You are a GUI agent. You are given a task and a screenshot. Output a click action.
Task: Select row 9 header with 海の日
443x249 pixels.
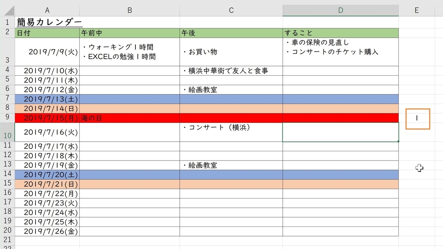click(7, 118)
